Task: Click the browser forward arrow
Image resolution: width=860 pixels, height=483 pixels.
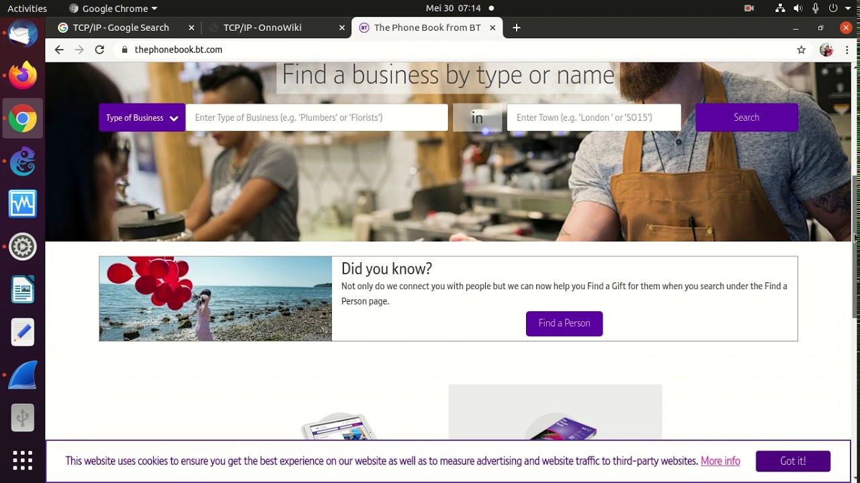Action: click(79, 50)
